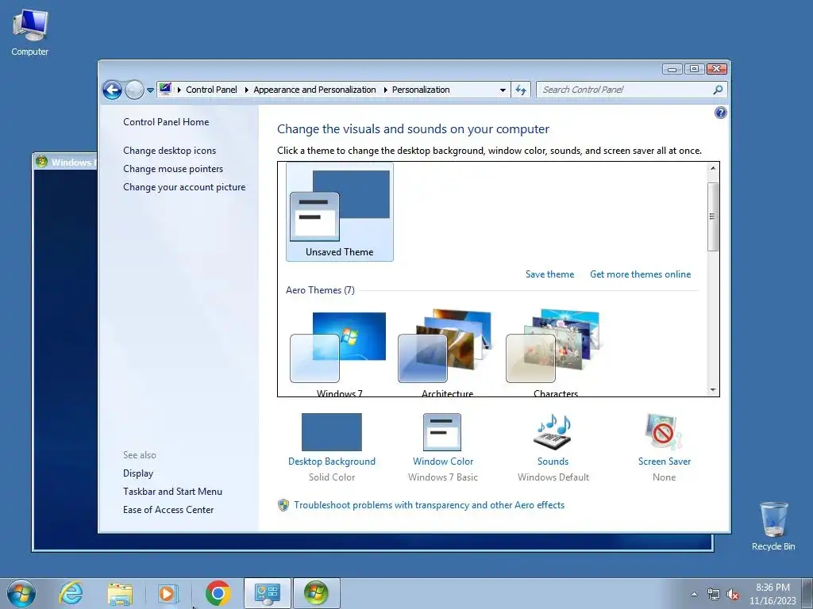813x609 pixels.
Task: Click the theme list scroll up arrow
Action: point(713,168)
